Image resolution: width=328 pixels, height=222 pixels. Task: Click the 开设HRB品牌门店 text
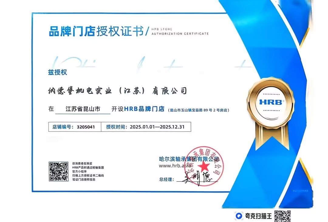(138, 109)
